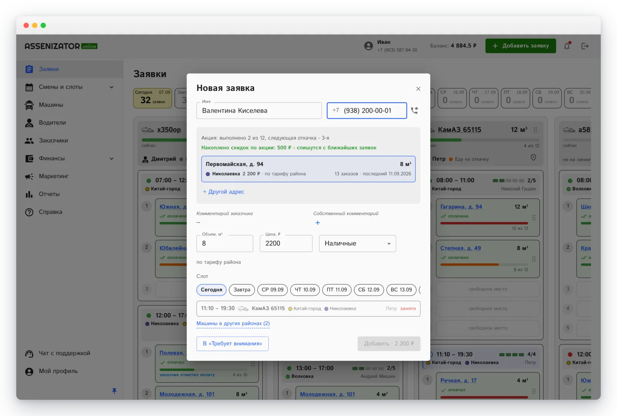Open the Молодежная, д. 101 4 м³ order
Viewport: 617px width, 416px height.
(x=327, y=394)
